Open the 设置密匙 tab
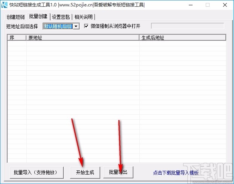The height and width of the screenshot is (184, 234). (x=61, y=17)
